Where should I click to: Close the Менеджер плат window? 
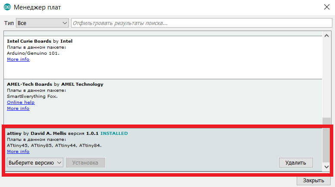coord(326,7)
